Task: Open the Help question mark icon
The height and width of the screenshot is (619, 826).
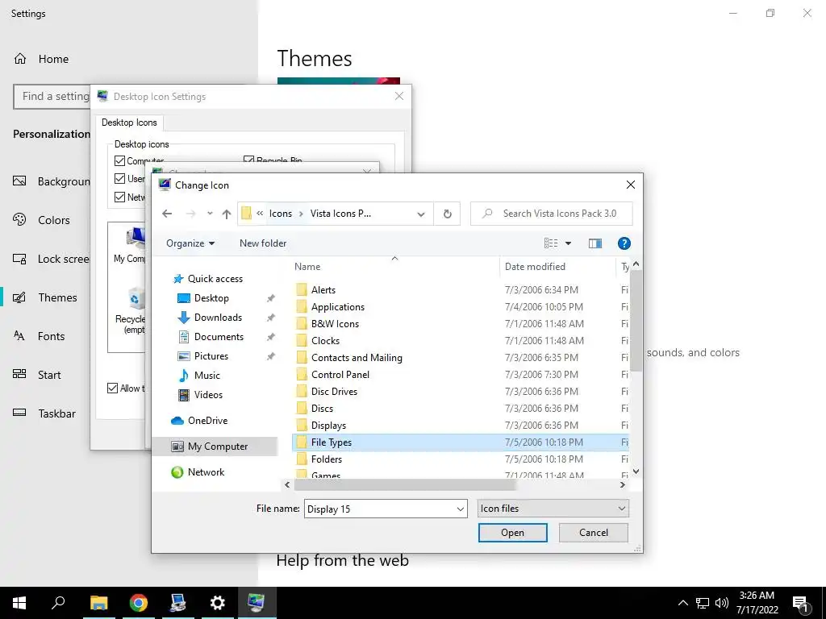Action: point(624,243)
